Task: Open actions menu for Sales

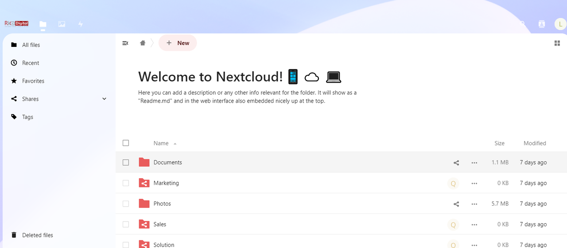Action: click(x=474, y=225)
